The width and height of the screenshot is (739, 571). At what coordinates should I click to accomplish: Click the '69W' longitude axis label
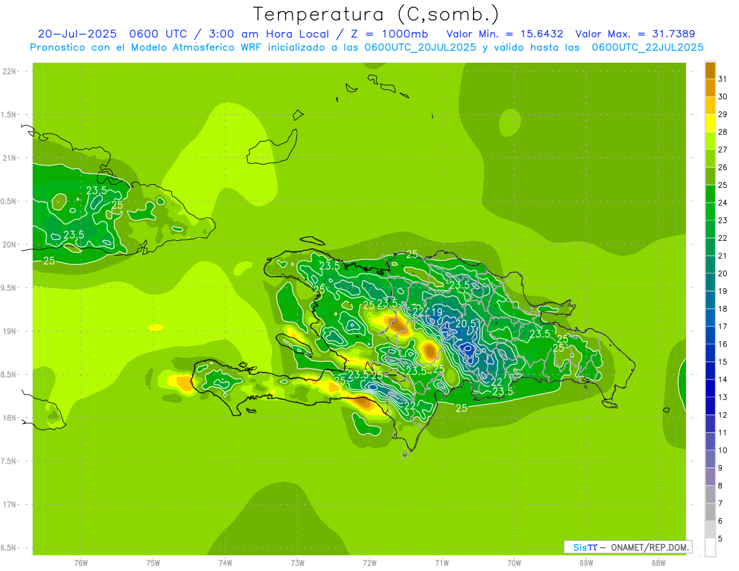[586, 562]
